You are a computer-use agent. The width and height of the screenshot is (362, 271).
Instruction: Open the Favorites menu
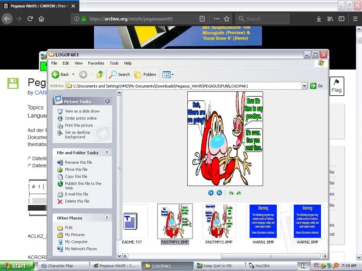click(96, 63)
